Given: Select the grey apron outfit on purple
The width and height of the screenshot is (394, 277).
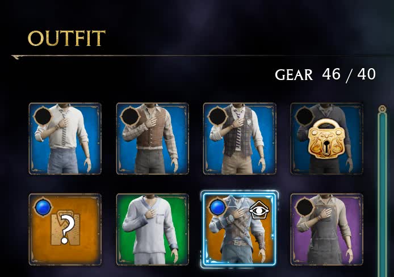Looking at the screenshot, I should (327, 229).
